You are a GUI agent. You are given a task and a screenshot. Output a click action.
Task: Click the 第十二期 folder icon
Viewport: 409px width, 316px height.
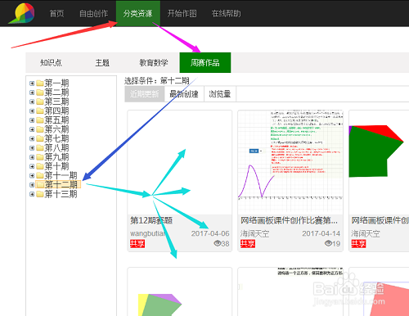pyautogui.click(x=40, y=185)
